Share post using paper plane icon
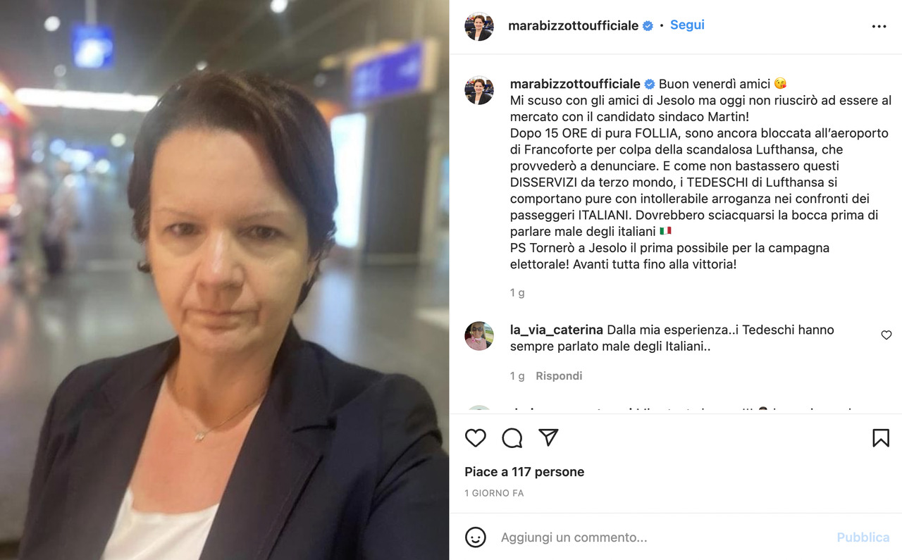Screen dimensions: 902x560 pyautogui.click(x=548, y=437)
